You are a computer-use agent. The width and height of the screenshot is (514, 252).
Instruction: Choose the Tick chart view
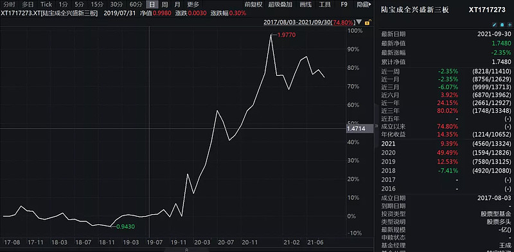click(x=46, y=4)
